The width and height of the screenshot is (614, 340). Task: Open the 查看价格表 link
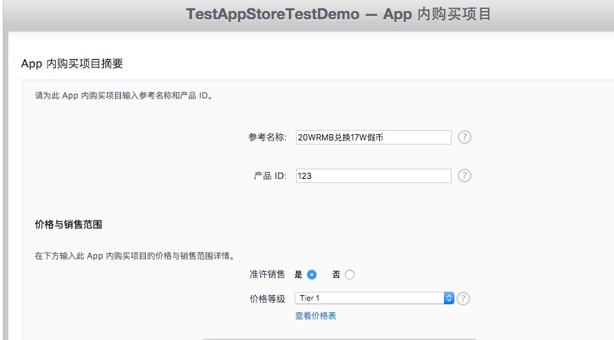coord(315,316)
